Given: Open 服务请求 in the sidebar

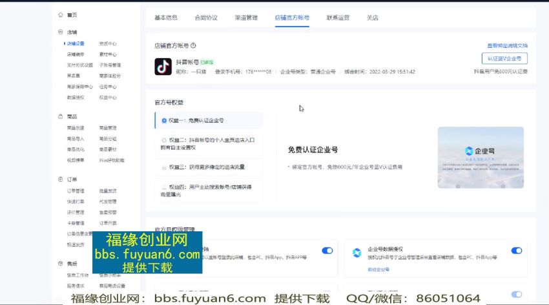Looking at the screenshot, I should (x=76, y=286).
